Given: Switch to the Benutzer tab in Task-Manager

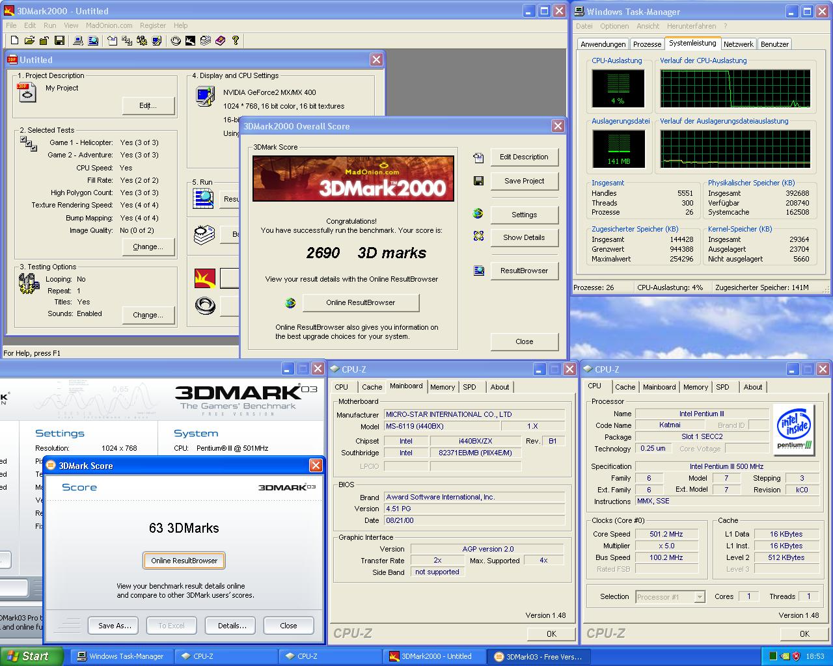Looking at the screenshot, I should [774, 44].
